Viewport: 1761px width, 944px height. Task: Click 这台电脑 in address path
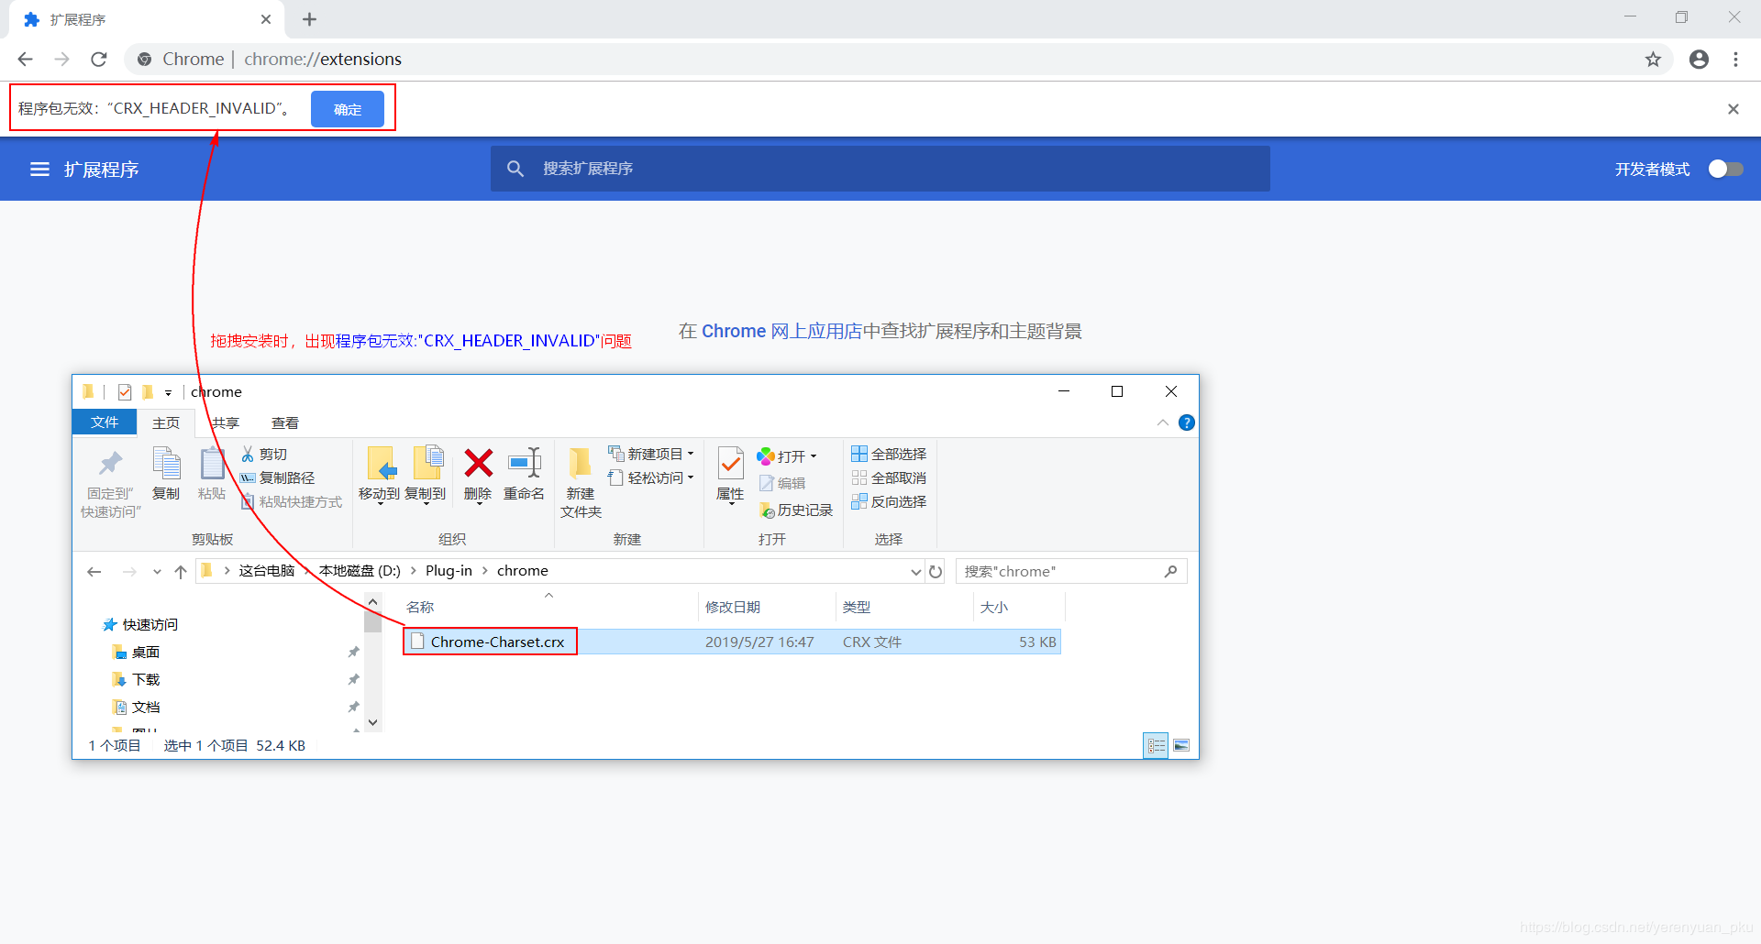267,570
